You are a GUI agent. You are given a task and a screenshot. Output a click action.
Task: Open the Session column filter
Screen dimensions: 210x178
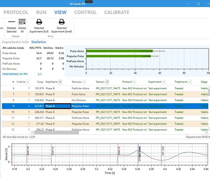click(107, 82)
